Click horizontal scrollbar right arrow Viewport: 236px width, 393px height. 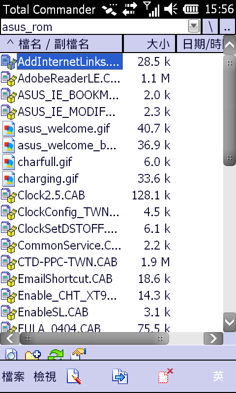point(213,338)
